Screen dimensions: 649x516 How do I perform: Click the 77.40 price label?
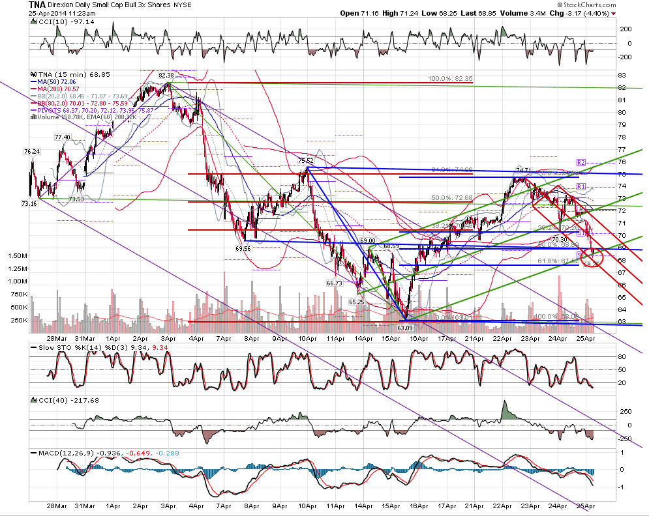tap(63, 137)
